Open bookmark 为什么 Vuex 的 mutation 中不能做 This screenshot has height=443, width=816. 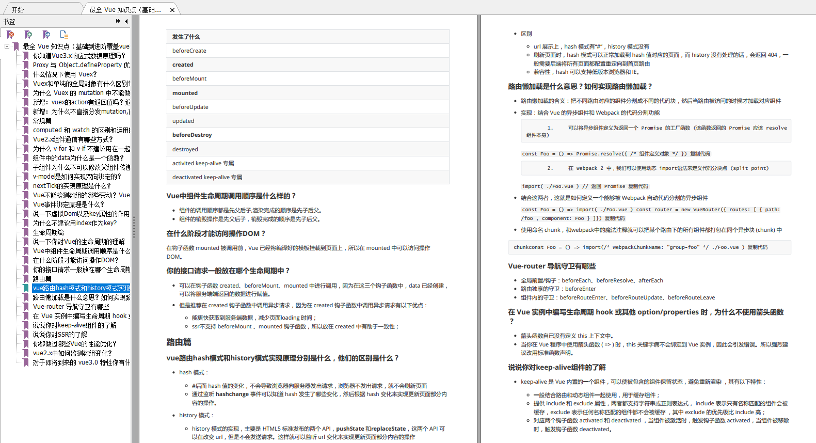81,93
